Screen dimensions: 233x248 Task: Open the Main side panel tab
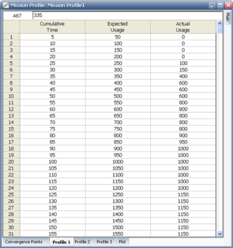pyautogui.click(x=228, y=18)
